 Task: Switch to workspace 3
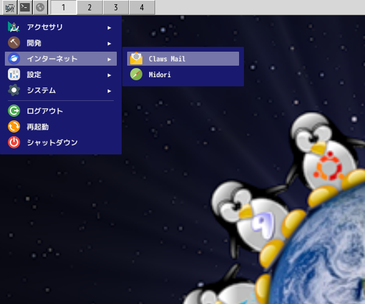pos(116,8)
